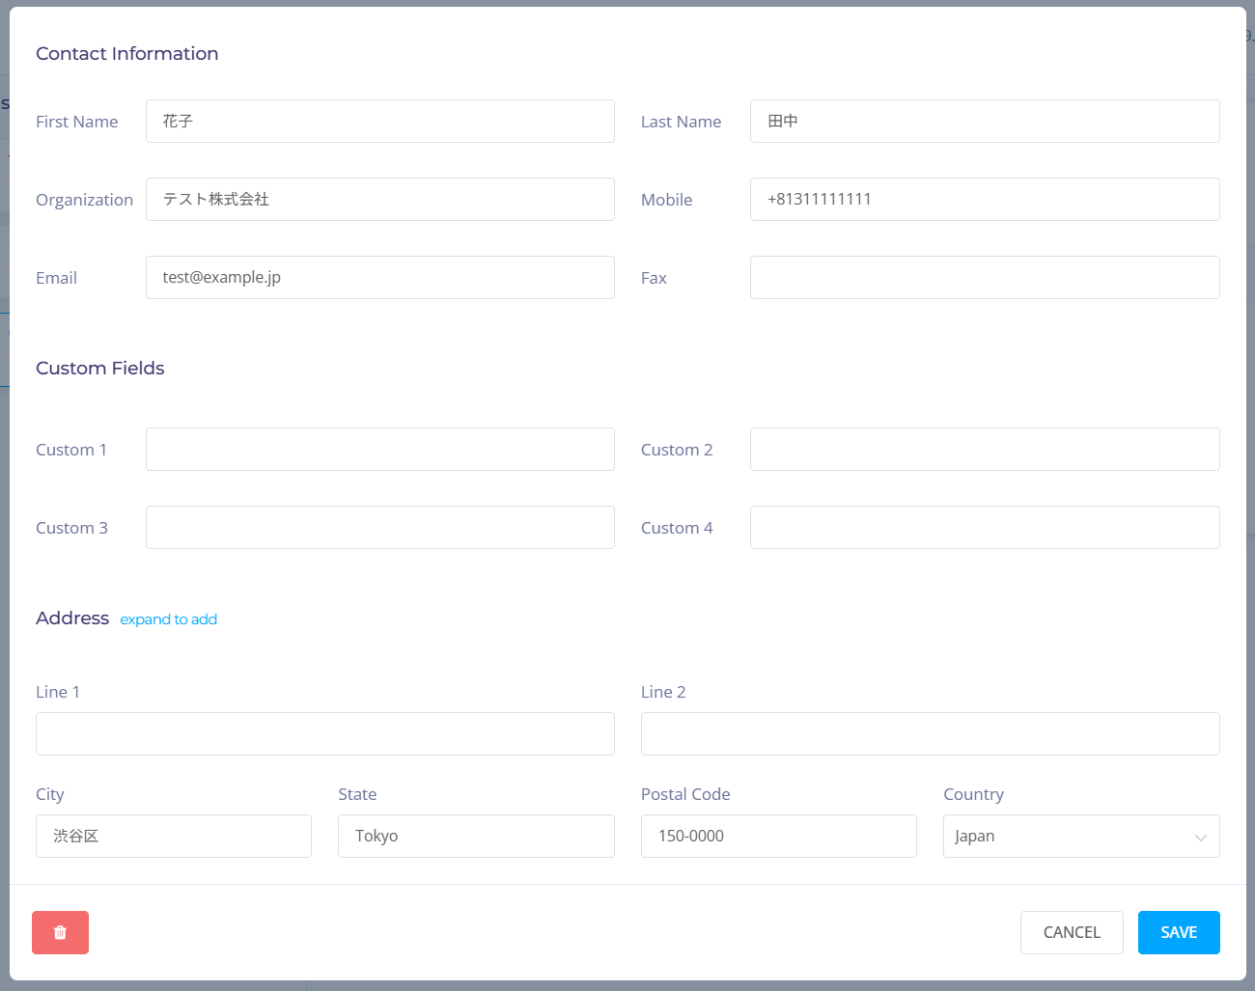
Task: Click the 'Line 1' label
Action: tap(58, 692)
